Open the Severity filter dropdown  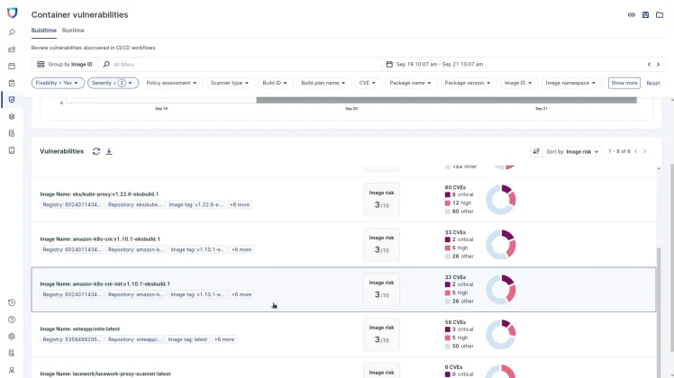[x=113, y=83]
